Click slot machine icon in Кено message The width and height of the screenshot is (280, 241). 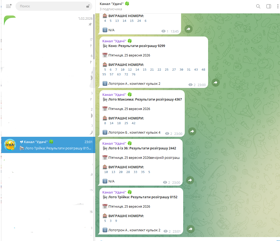(105, 65)
